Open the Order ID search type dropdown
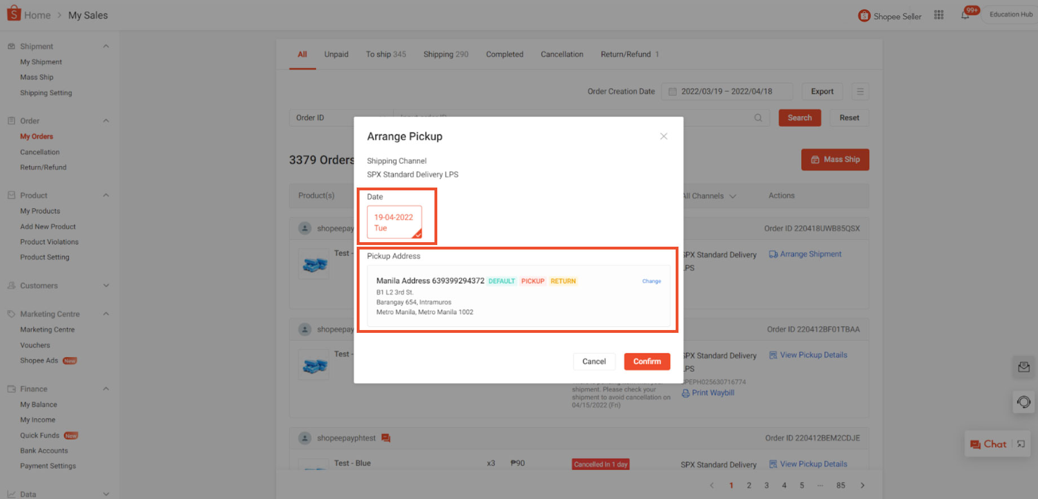 [341, 118]
